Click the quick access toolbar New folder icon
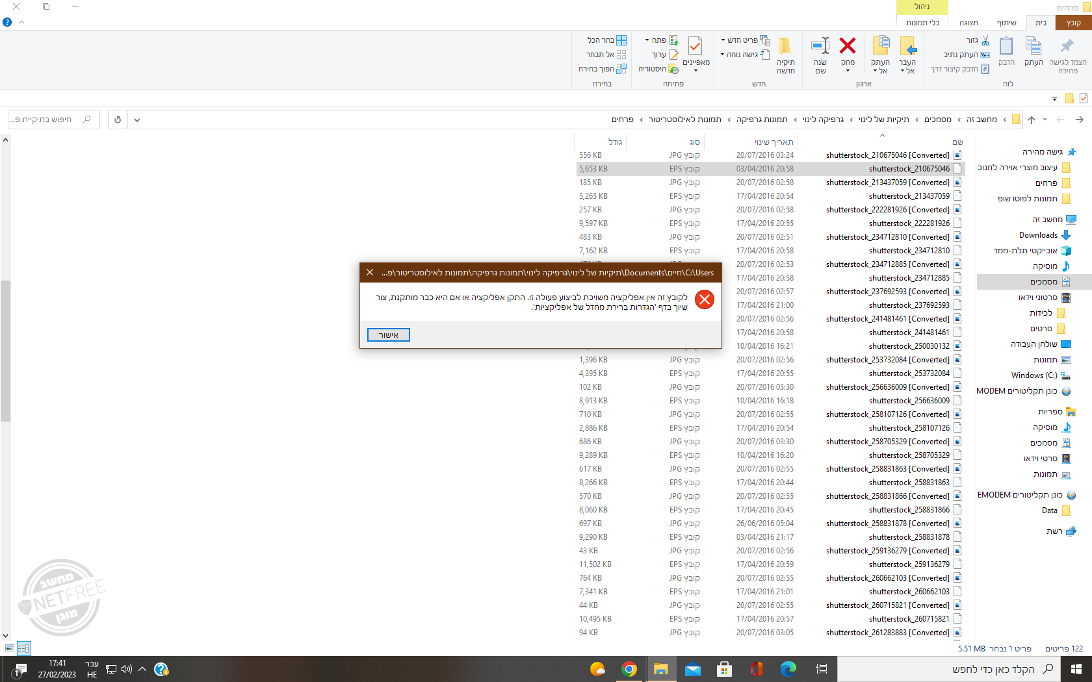Viewport: 1092px width, 682px height. point(1069,98)
